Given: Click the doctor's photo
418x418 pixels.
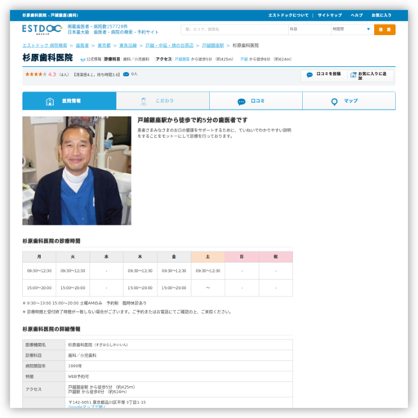Looking at the screenshot, I should (x=77, y=171).
